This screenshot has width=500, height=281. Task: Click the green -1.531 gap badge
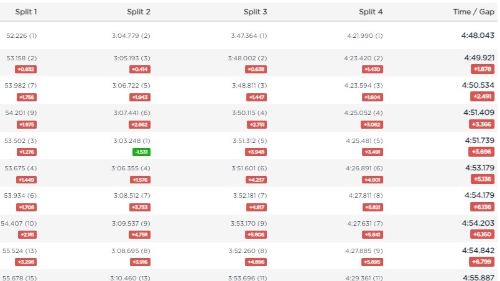click(x=141, y=152)
